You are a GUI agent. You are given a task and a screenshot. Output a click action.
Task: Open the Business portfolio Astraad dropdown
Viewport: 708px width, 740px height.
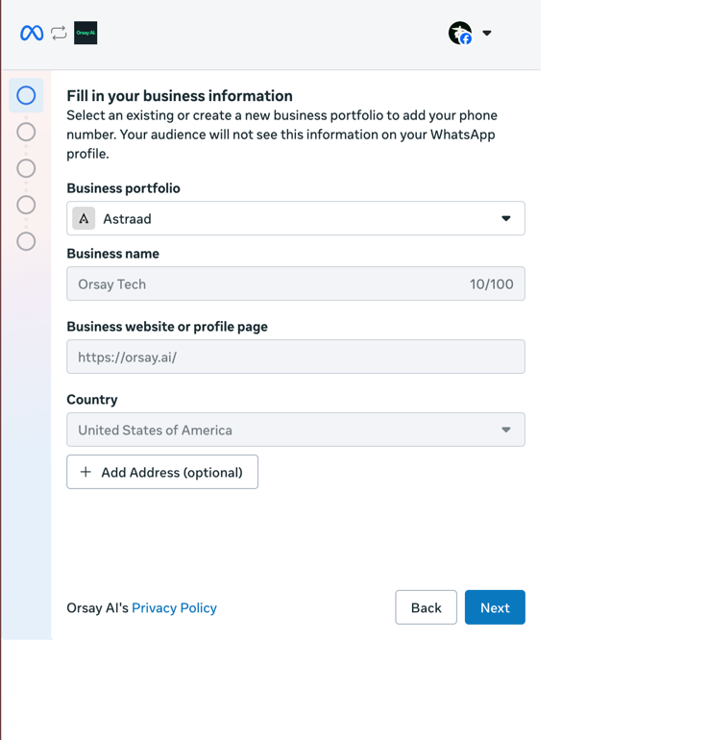coord(296,218)
